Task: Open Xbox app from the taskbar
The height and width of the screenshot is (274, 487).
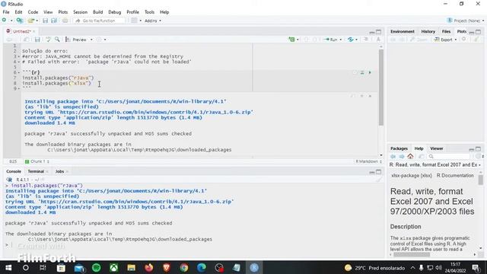Action: pyautogui.click(x=114, y=267)
